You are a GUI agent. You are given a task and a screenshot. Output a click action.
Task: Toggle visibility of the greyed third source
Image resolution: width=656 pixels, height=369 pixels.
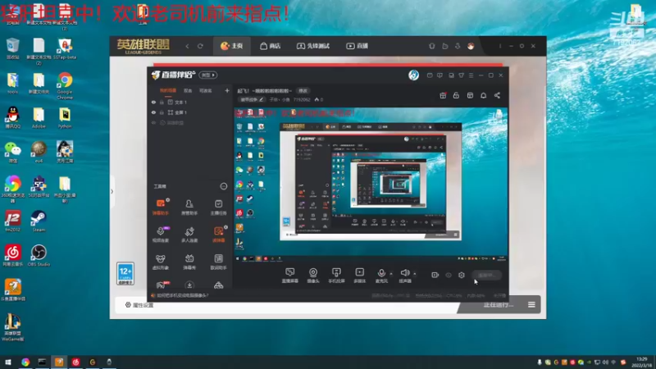(153, 122)
